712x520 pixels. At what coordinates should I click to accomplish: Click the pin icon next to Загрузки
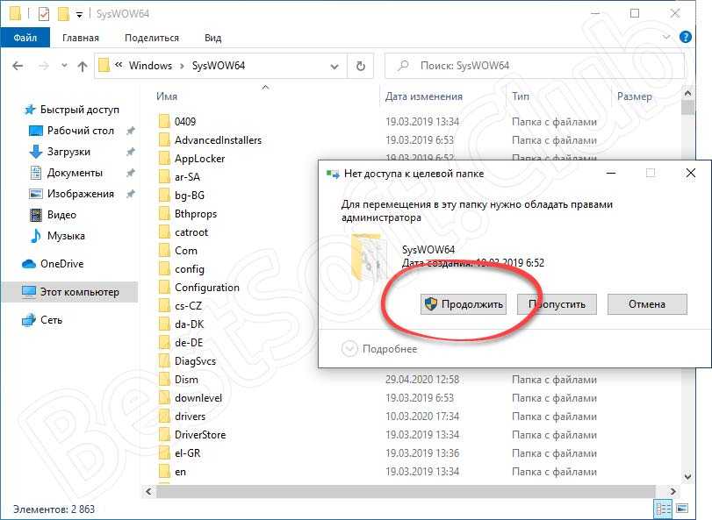pyautogui.click(x=130, y=152)
